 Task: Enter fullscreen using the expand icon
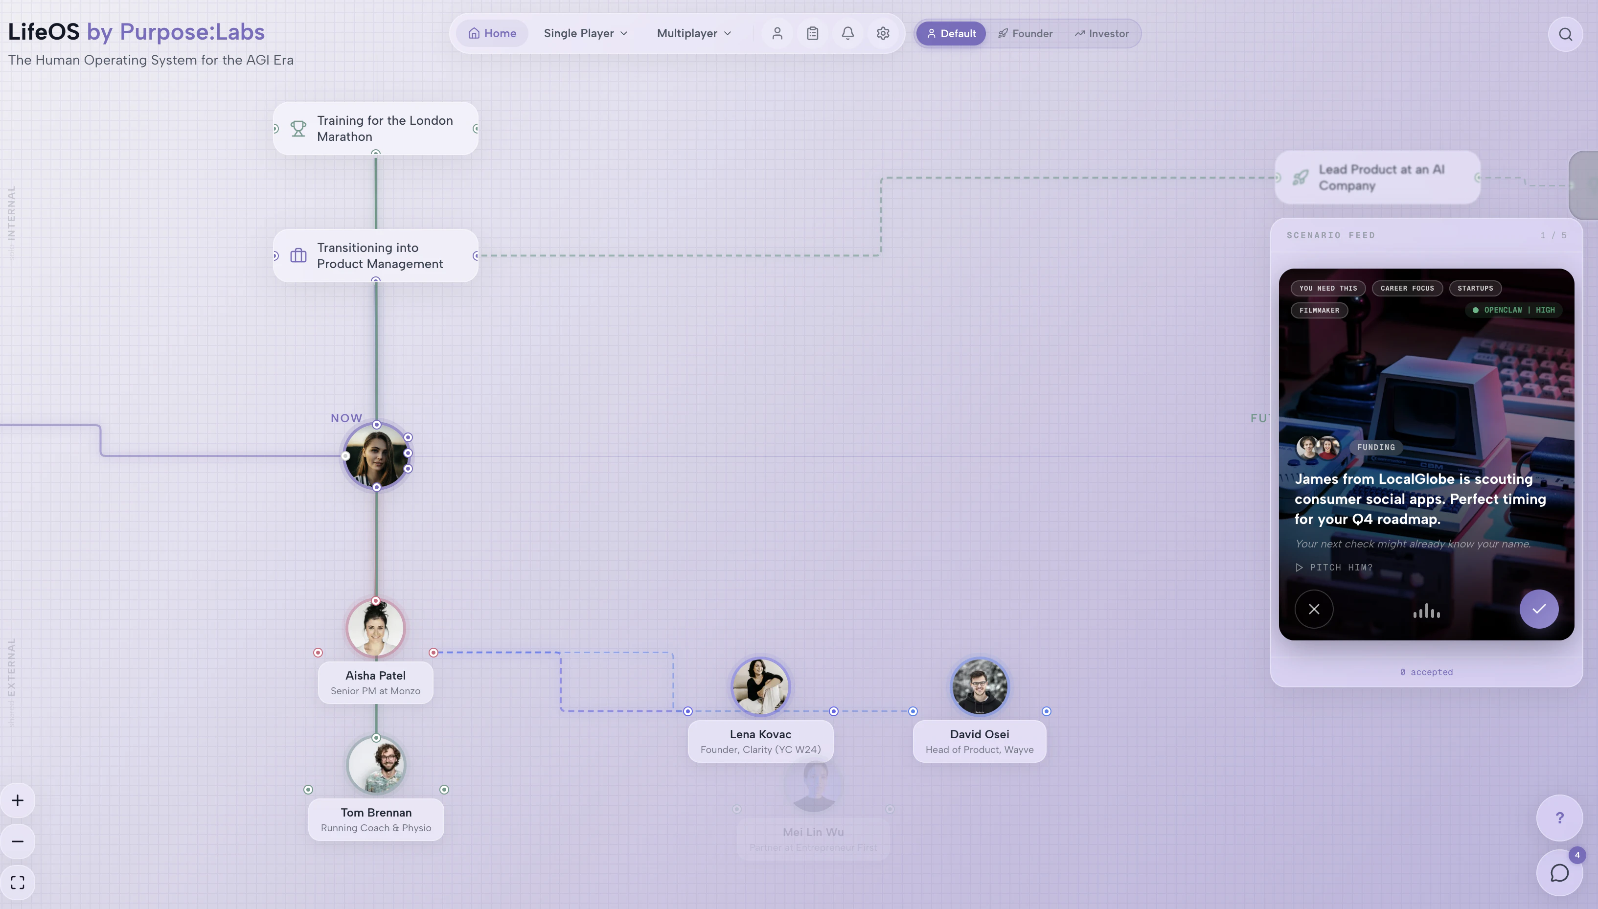click(x=18, y=882)
